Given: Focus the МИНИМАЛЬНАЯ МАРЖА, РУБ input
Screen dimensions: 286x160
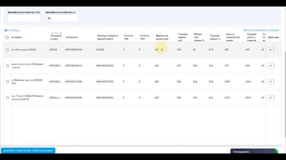Looking at the screenshot, I should click(x=24, y=18).
